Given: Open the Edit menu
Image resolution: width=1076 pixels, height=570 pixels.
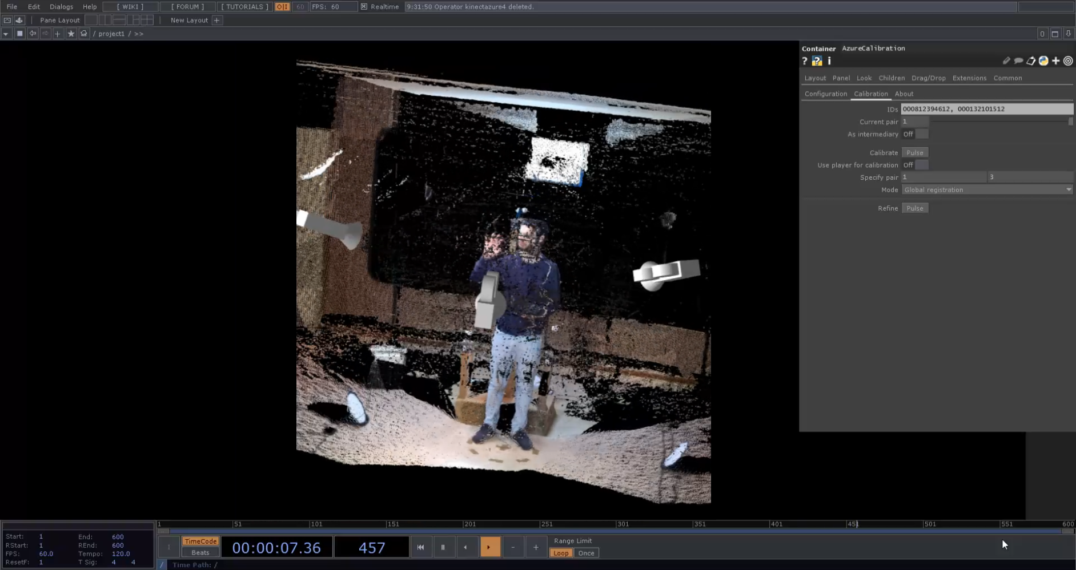Looking at the screenshot, I should (x=34, y=7).
